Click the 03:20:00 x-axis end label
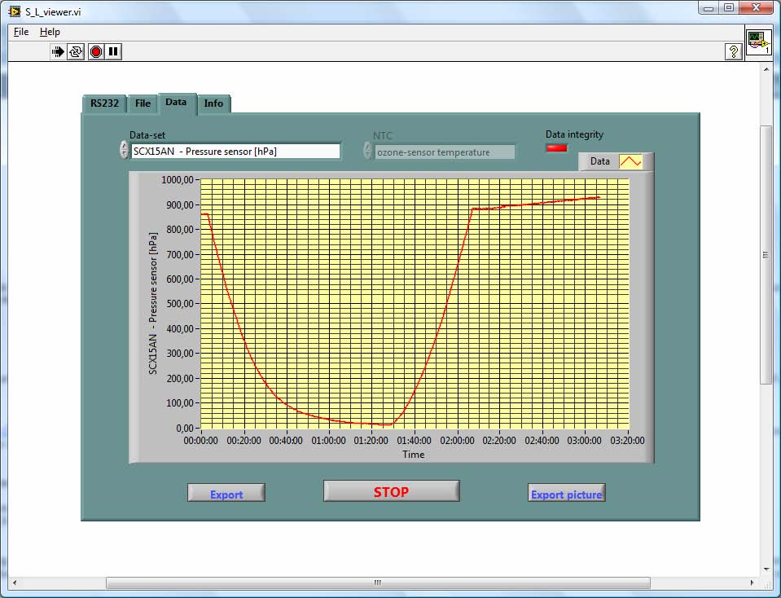 coord(627,441)
